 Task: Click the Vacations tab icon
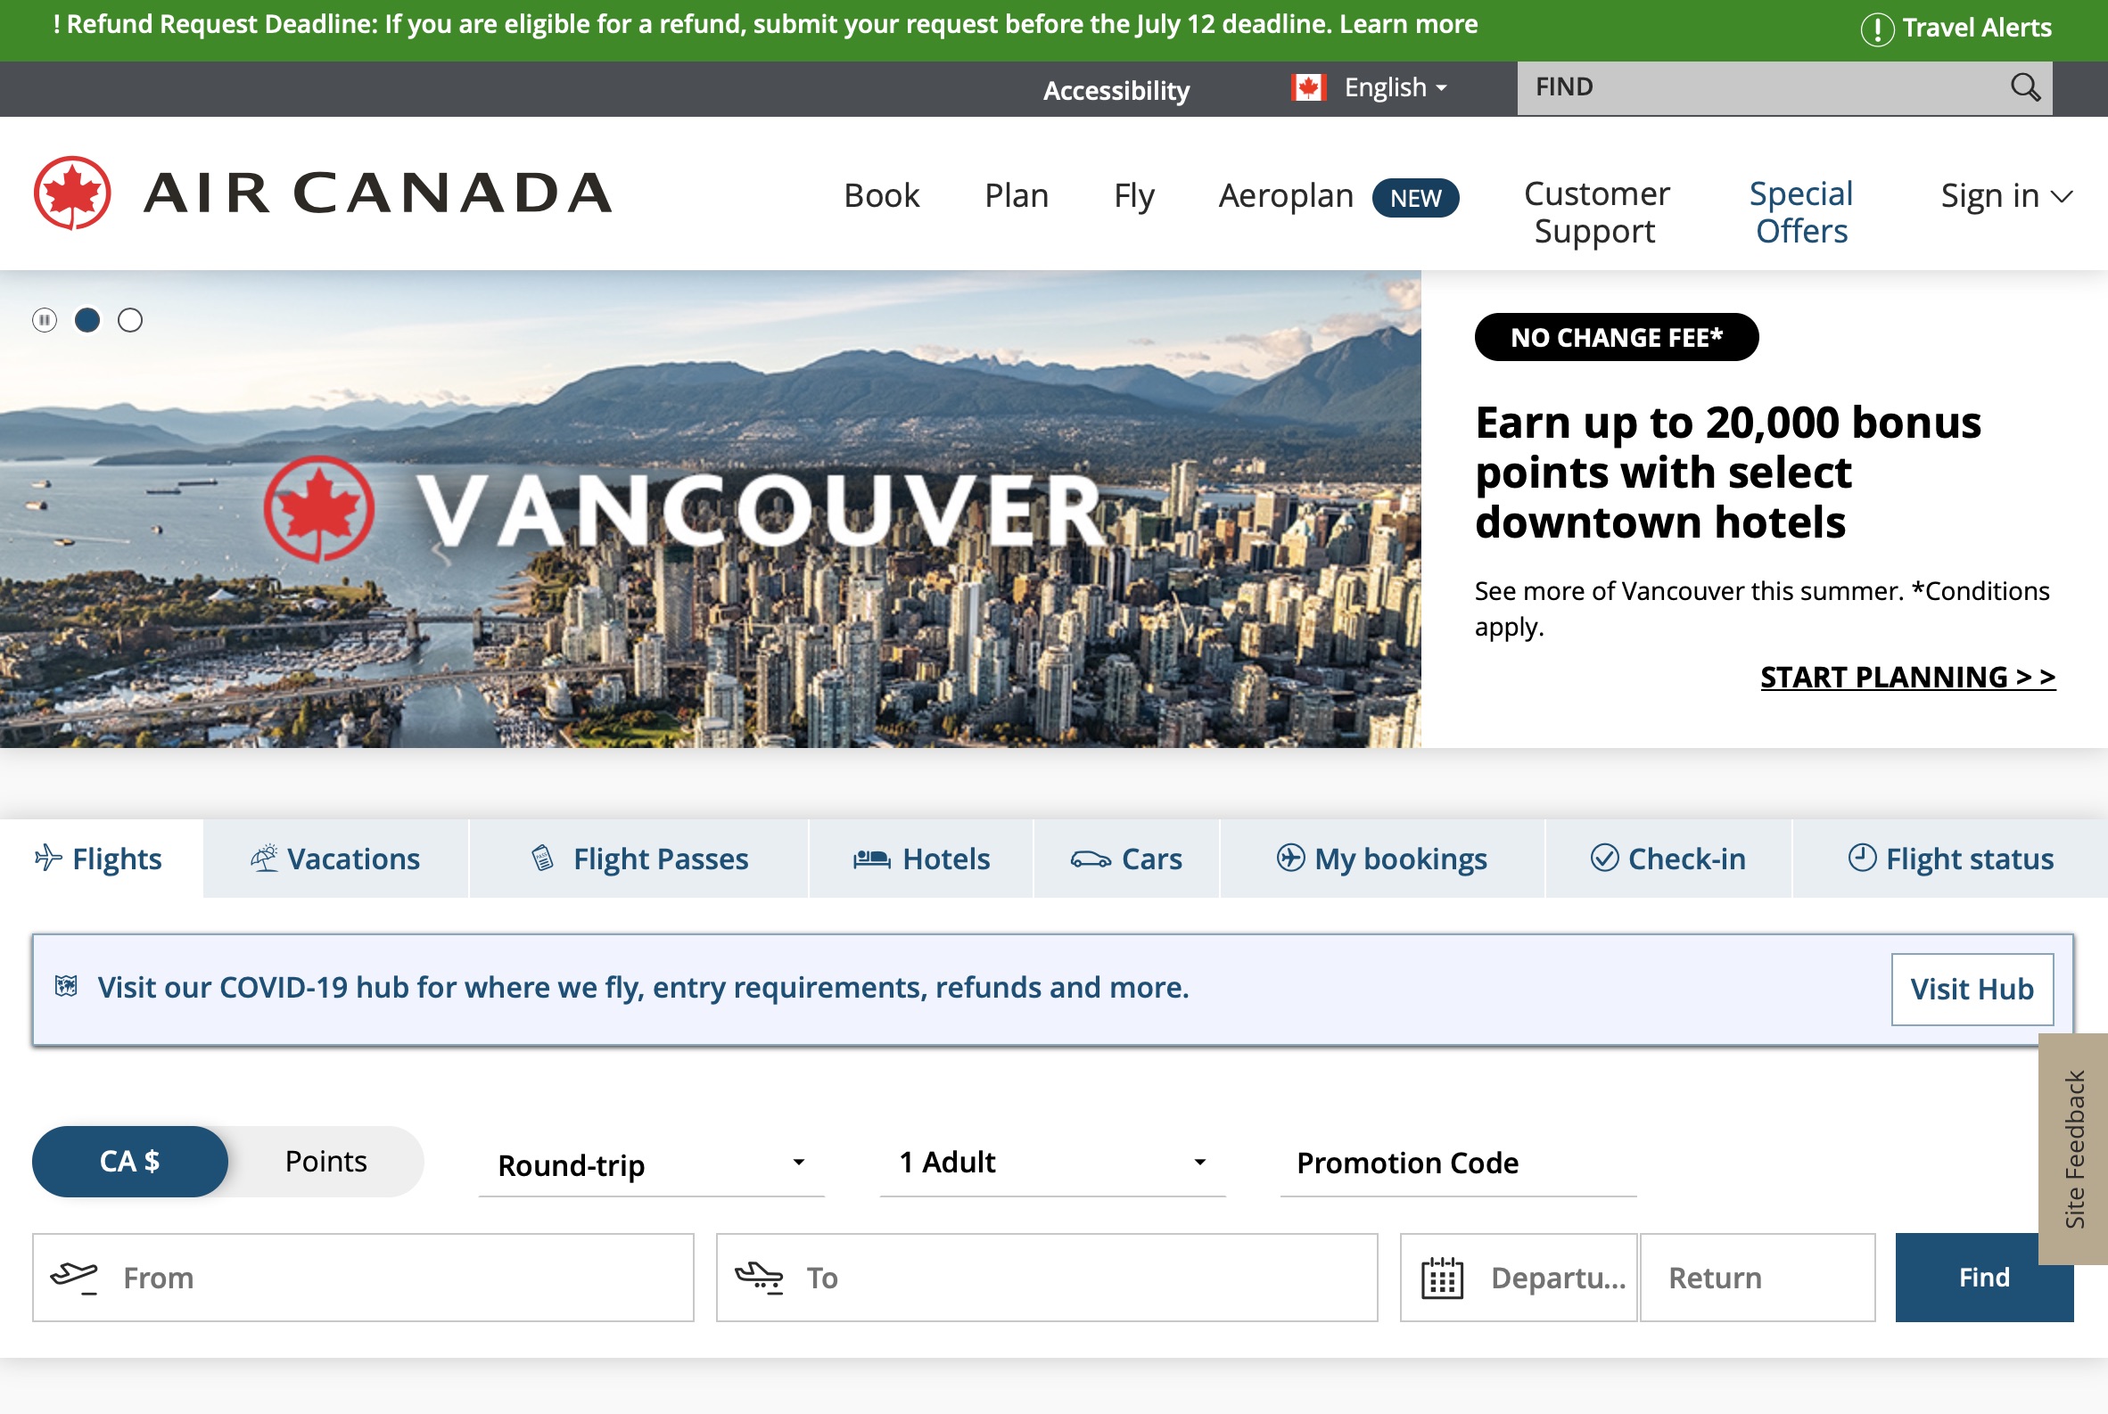point(262,859)
